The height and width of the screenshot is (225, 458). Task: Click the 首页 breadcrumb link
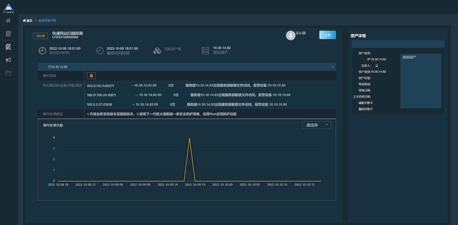click(27, 21)
